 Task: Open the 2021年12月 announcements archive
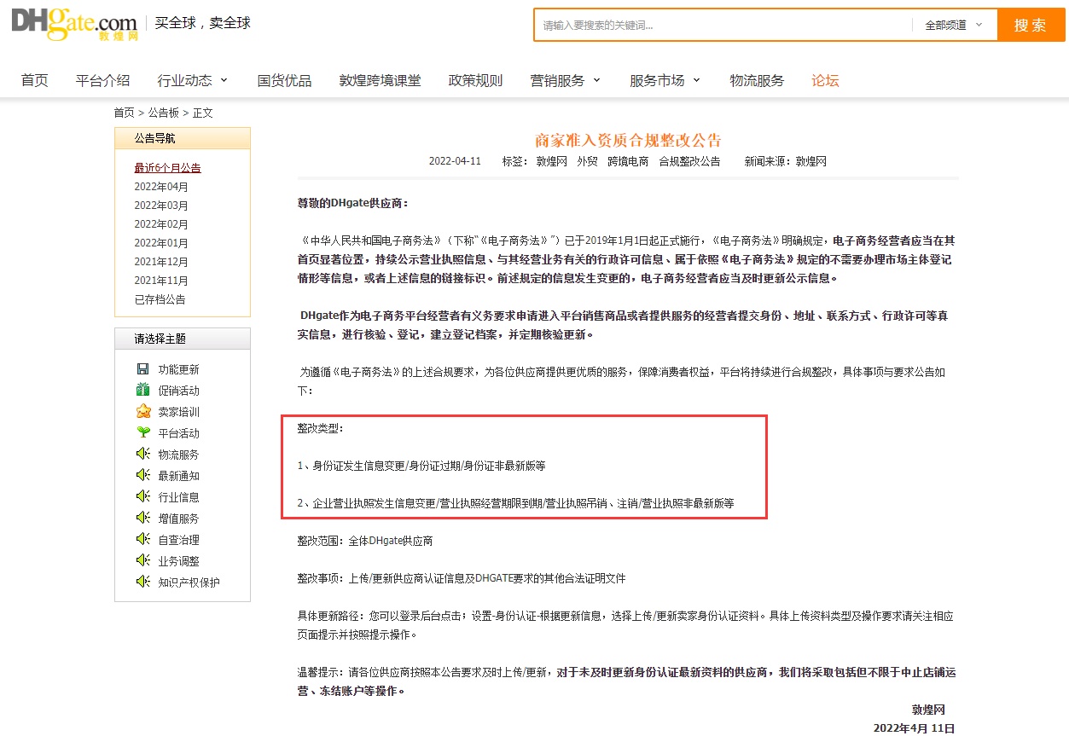point(161,262)
